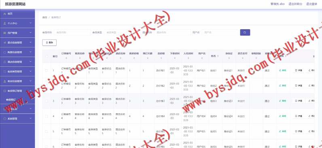
Task: Click the 酒店信息管理 sidebar icon
Action: (5, 62)
